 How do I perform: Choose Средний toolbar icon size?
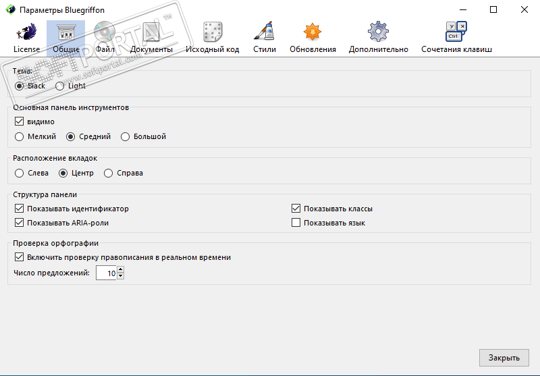71,136
